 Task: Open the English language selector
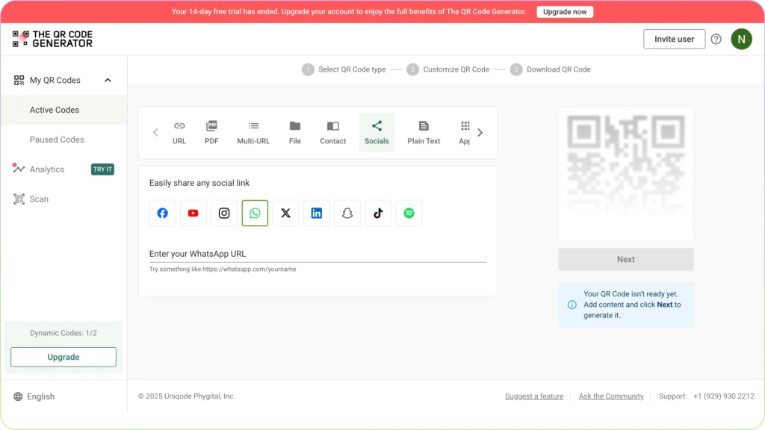click(x=34, y=396)
